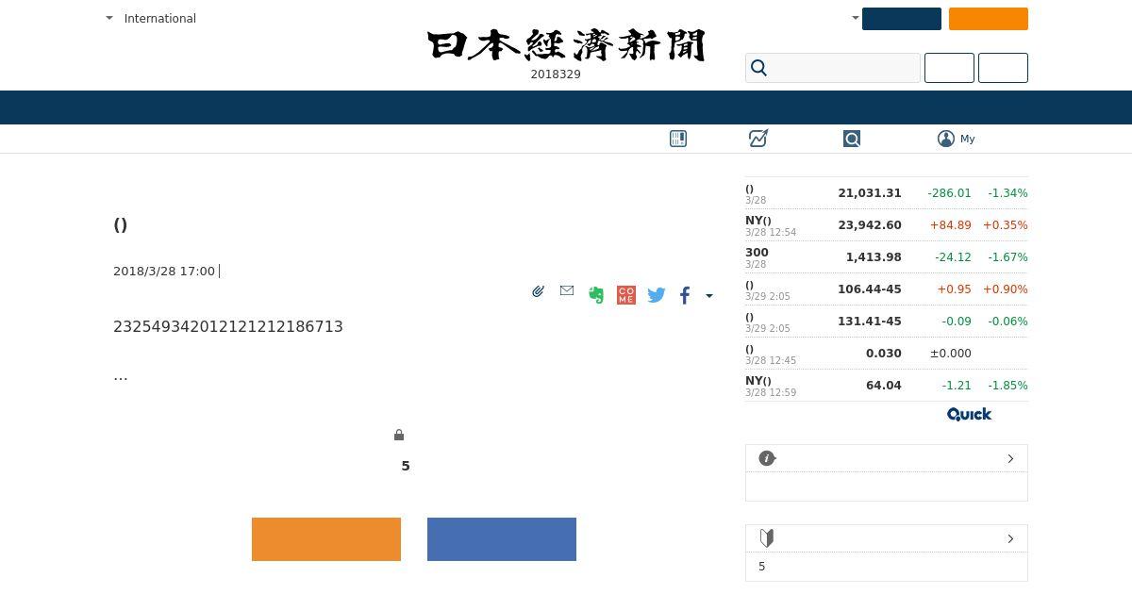Open the 21,031.31 market index row
The image size is (1132, 594).
coord(887,193)
